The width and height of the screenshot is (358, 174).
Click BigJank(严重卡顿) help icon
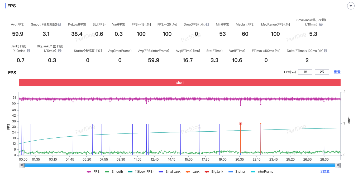60,51
